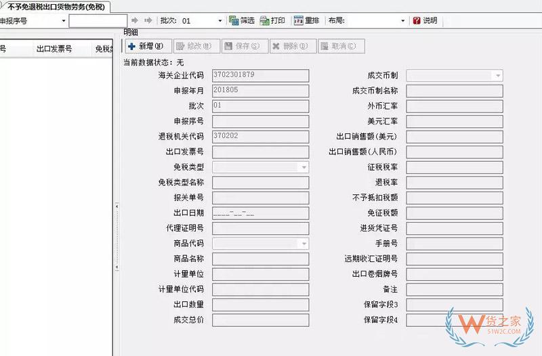Click the 计量单位 field

coord(261,274)
